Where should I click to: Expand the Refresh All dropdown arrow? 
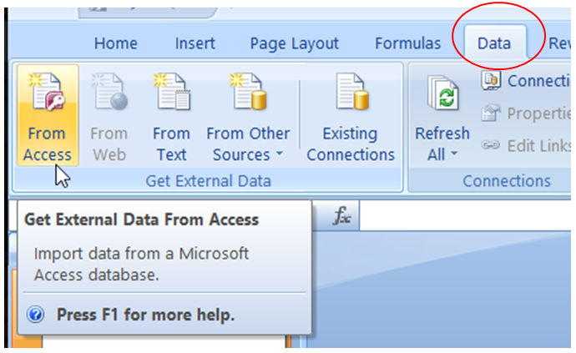click(454, 154)
